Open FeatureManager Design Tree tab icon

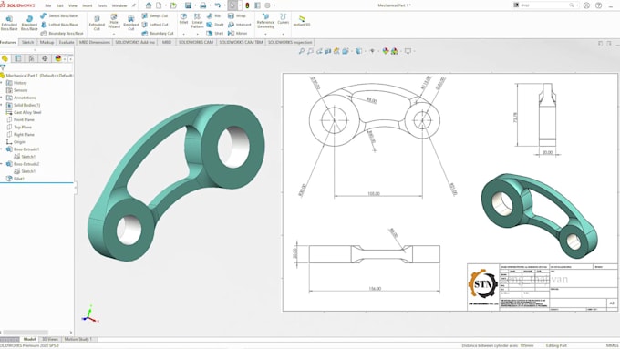click(x=5, y=58)
